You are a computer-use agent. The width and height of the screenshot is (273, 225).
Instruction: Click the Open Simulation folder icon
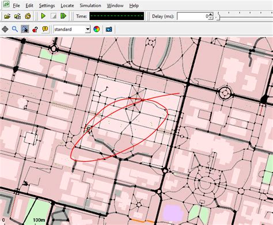[x=7, y=16]
